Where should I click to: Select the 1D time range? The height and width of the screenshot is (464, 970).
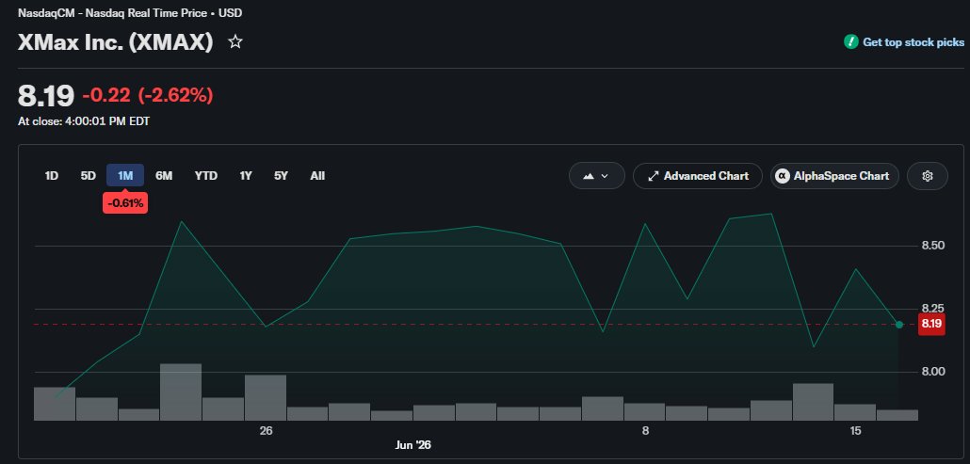[x=52, y=176]
